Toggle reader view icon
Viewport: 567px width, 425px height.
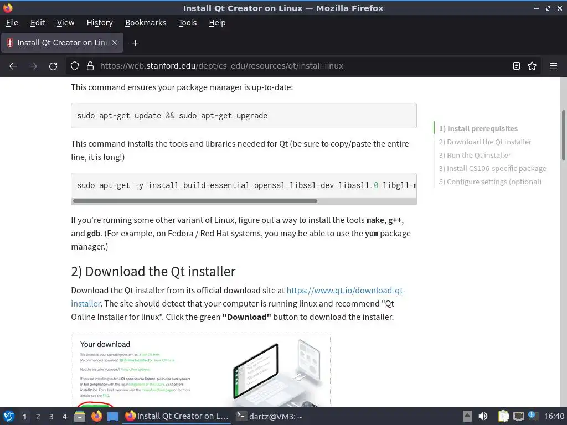tap(517, 66)
